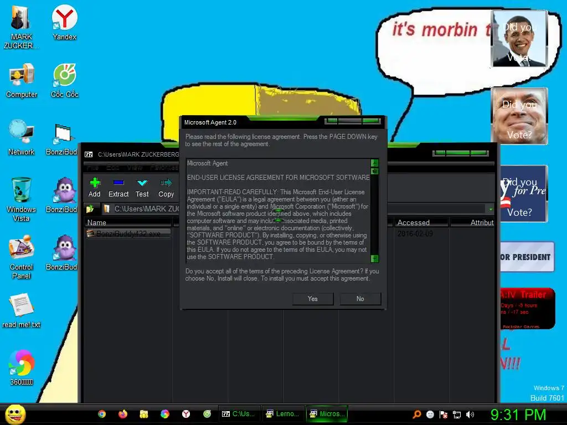The width and height of the screenshot is (567, 425).
Task: Click the A:IV Trailer countdown gadget
Action: [x=527, y=309]
